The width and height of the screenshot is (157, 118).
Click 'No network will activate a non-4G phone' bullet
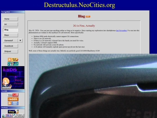(x=49, y=45)
